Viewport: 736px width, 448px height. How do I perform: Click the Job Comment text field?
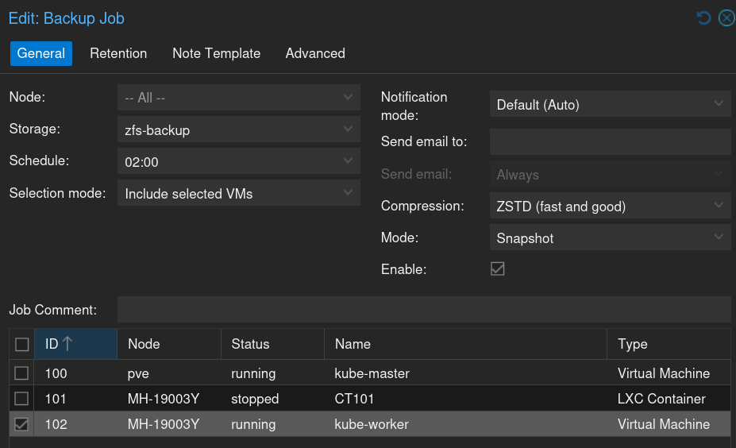pos(423,309)
